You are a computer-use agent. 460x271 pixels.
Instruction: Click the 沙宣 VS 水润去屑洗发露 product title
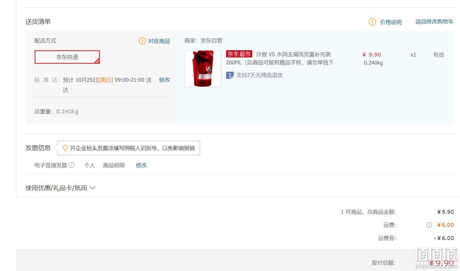coord(280,58)
